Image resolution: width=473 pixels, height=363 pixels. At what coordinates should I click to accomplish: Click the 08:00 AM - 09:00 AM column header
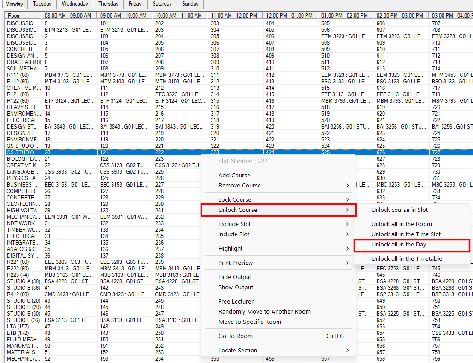69,15
